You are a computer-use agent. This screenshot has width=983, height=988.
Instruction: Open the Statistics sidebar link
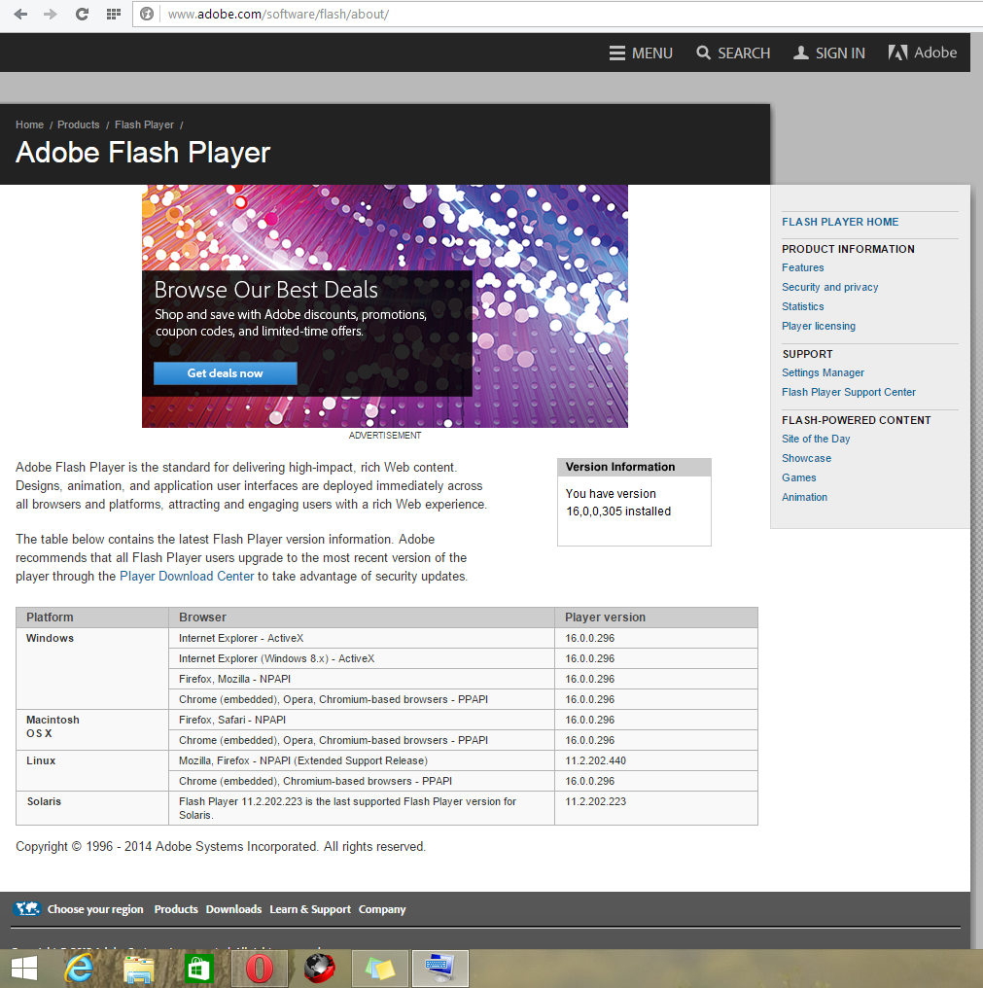point(803,307)
